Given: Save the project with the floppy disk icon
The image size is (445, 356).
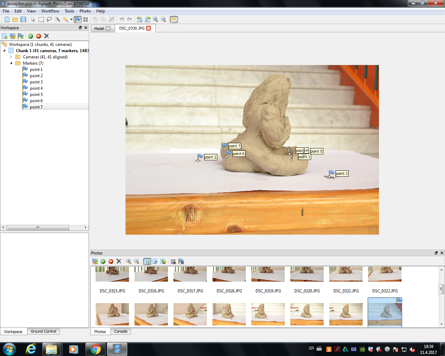Looking at the screenshot, I should point(23,19).
